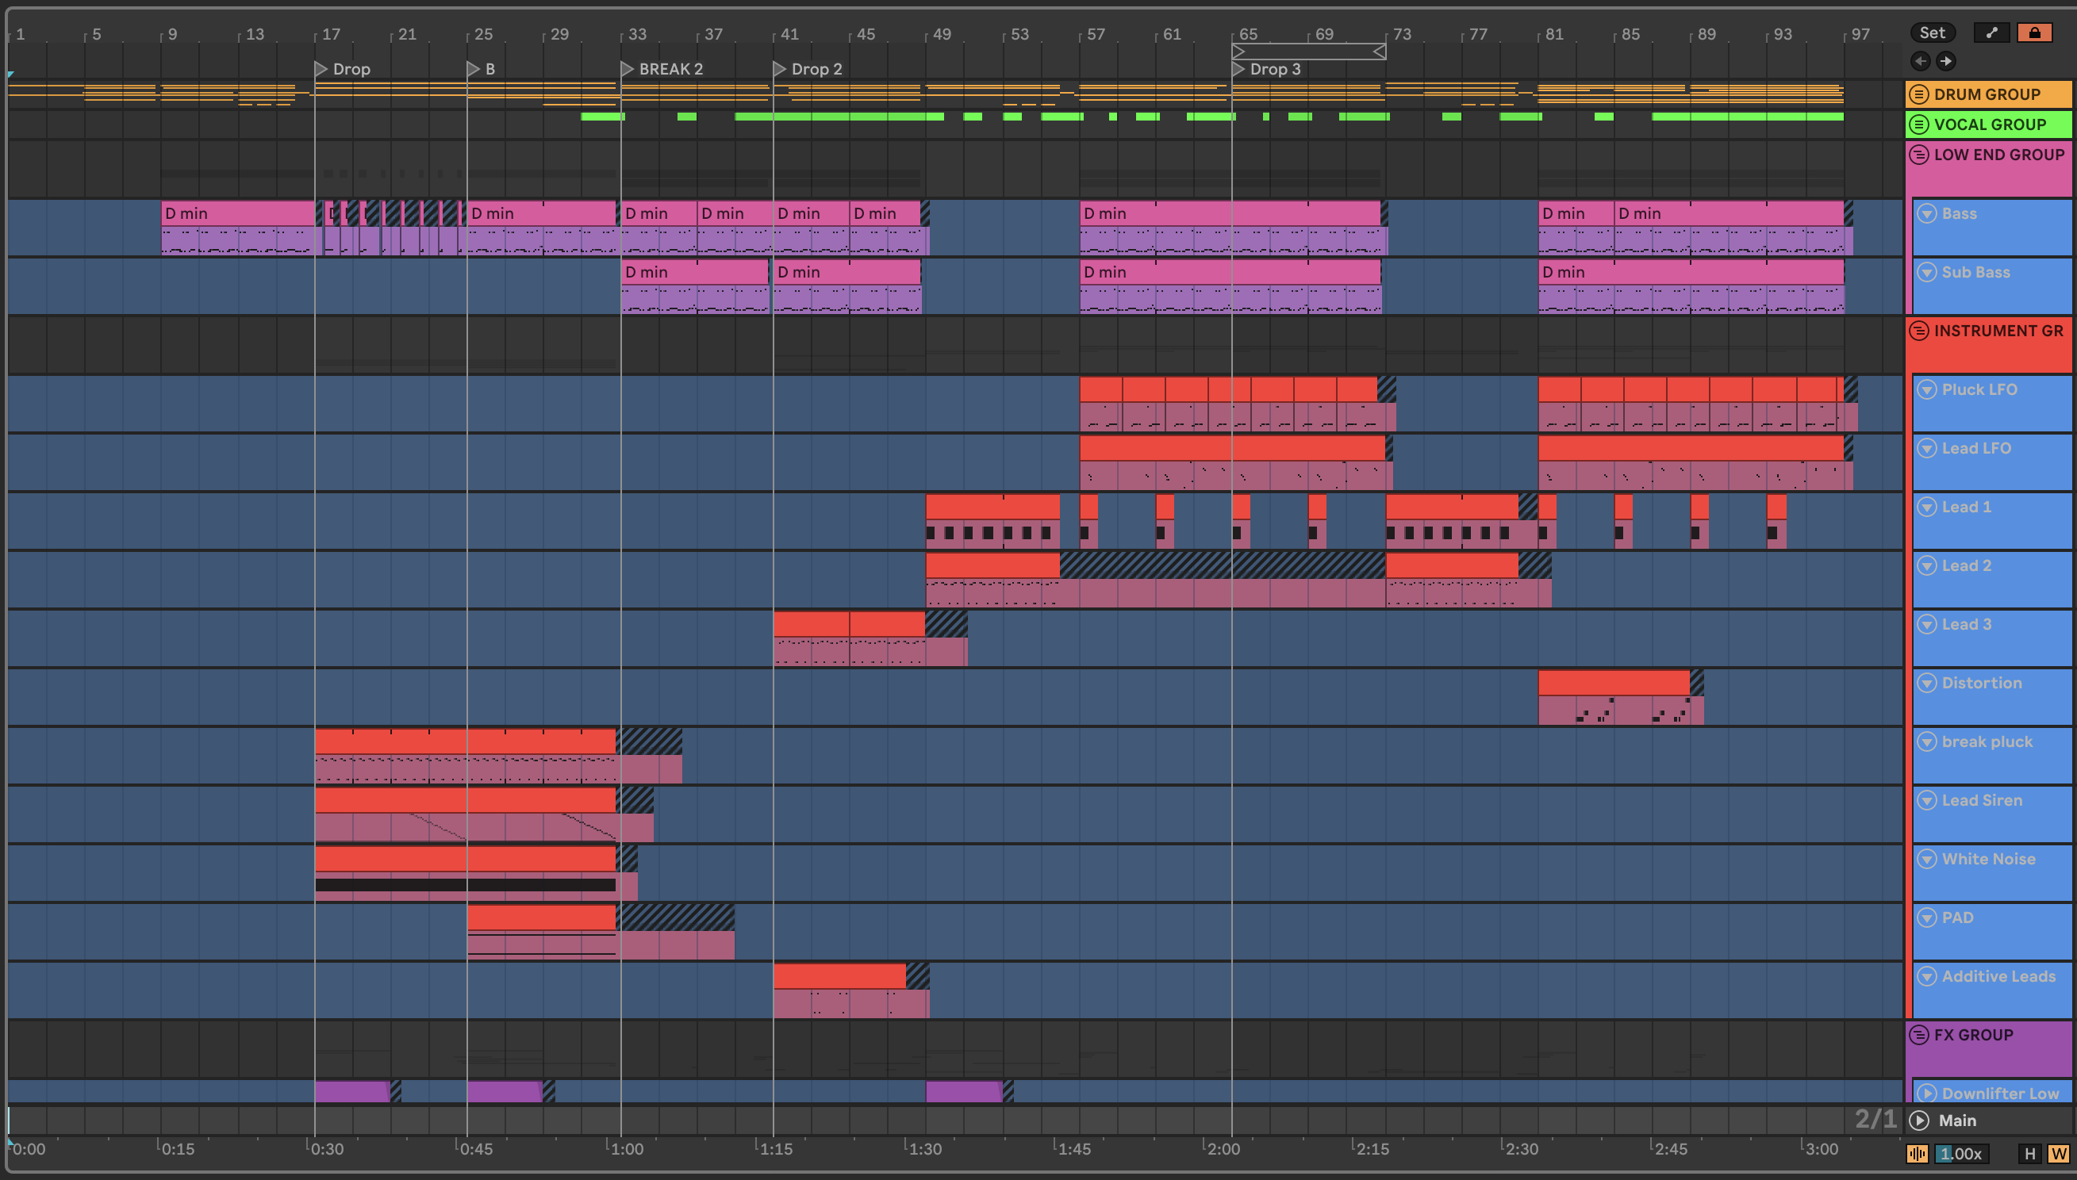The width and height of the screenshot is (2077, 1180).
Task: Select the White Noise track name
Action: 1988,858
